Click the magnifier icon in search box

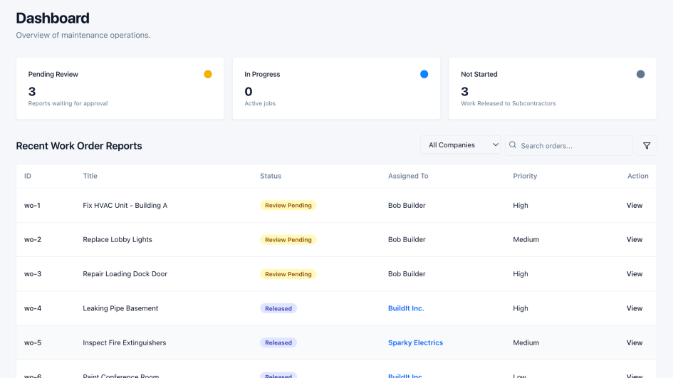pos(513,145)
